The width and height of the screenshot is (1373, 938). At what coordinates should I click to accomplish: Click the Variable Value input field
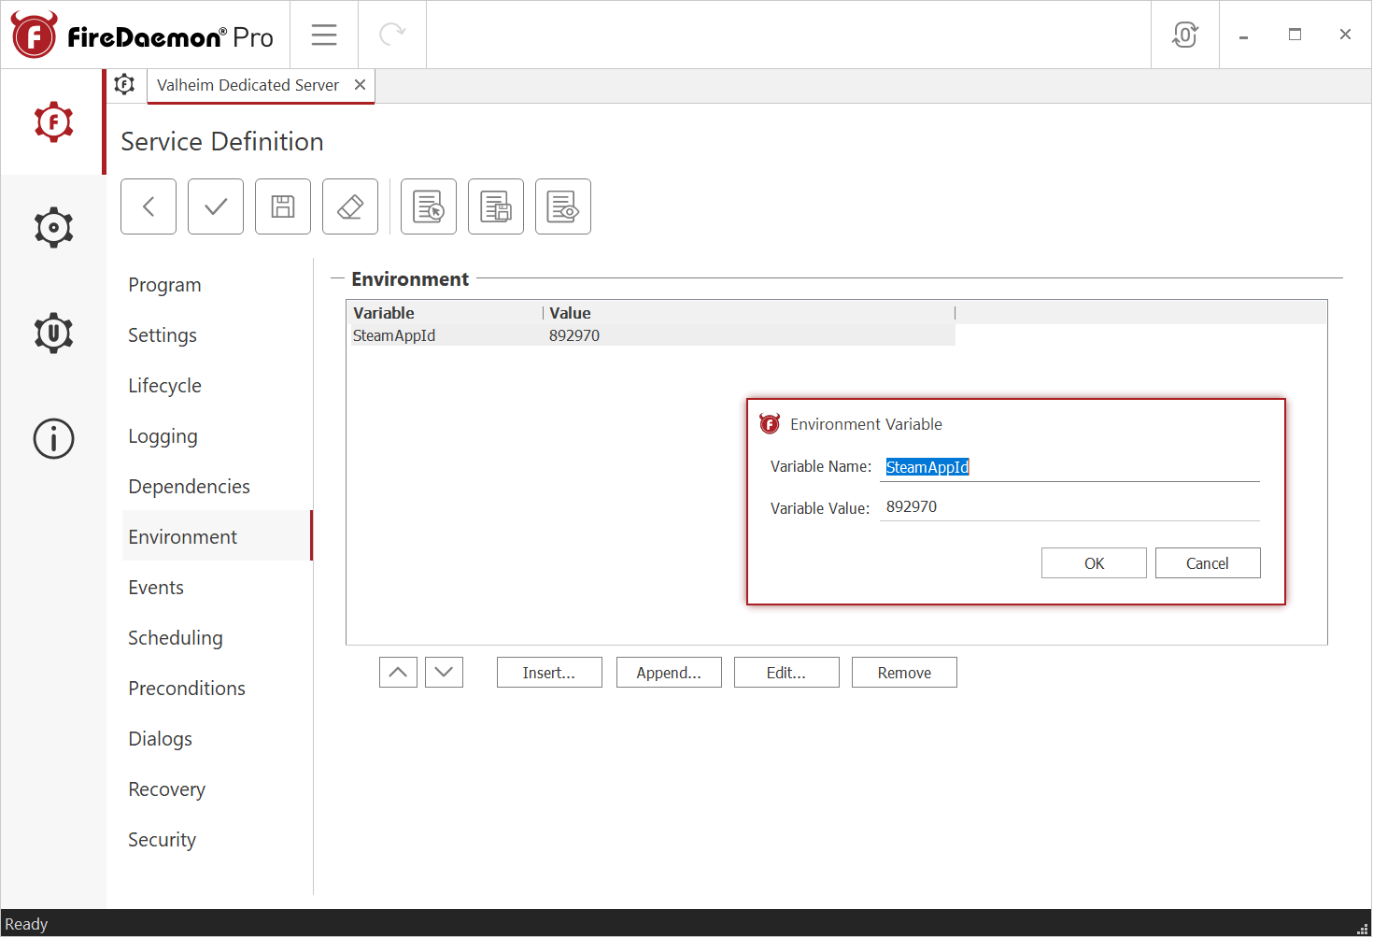coord(1069,506)
